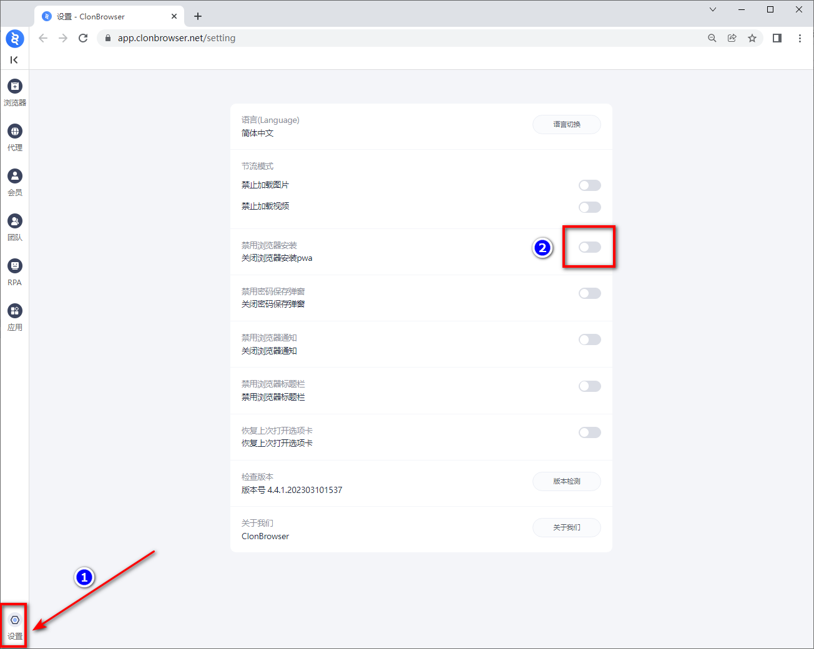Open the 代理 (Proxy) sidebar section

click(14, 132)
